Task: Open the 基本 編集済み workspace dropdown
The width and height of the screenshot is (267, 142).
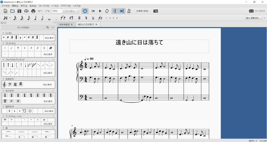Action: pos(254,18)
